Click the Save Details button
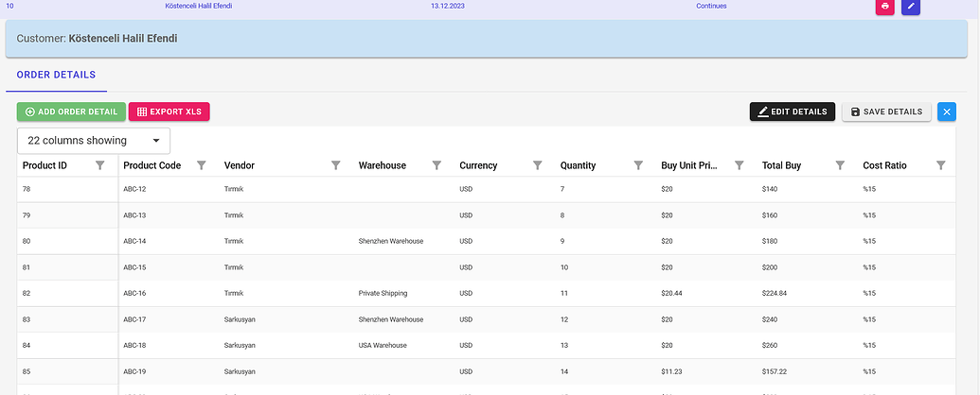 tap(887, 112)
